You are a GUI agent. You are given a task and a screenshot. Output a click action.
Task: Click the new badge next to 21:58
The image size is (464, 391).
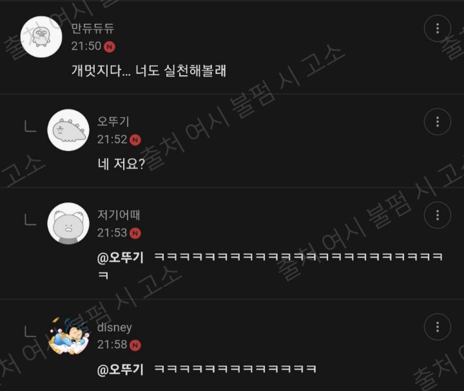tap(135, 345)
